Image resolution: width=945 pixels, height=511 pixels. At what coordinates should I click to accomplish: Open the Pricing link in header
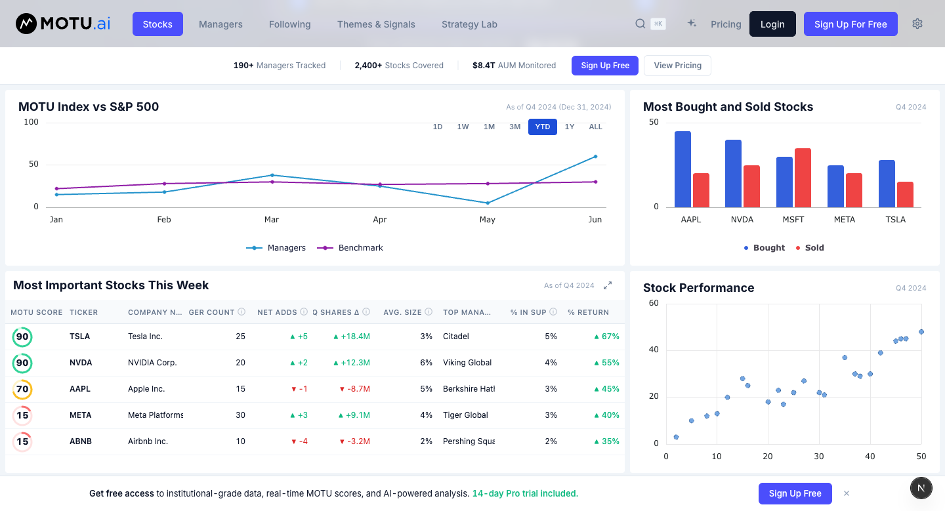tap(726, 24)
